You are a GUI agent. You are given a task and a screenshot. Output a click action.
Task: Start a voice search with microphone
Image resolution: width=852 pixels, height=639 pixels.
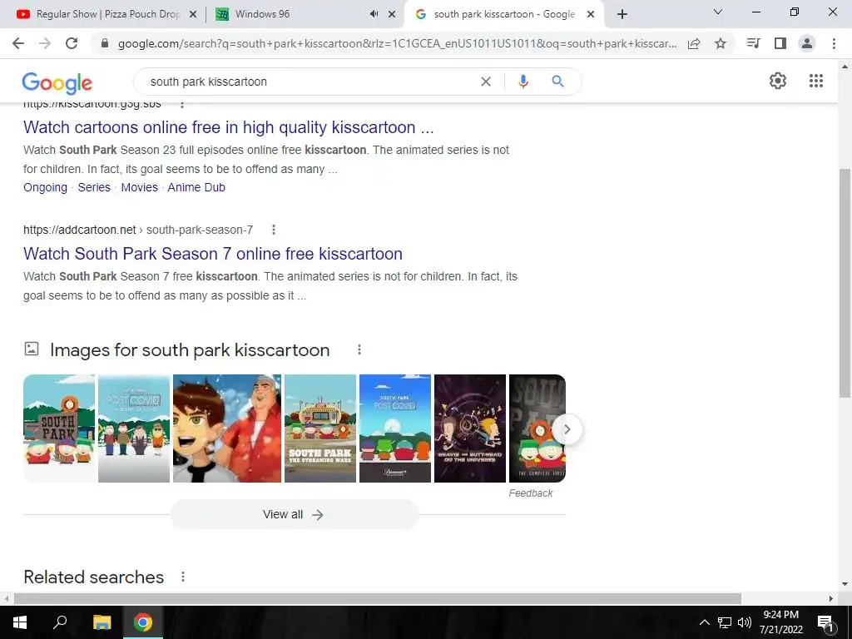pos(523,82)
